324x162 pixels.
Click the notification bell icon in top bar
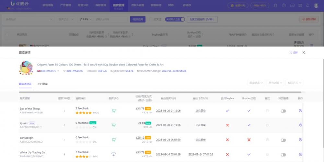(x=308, y=5)
